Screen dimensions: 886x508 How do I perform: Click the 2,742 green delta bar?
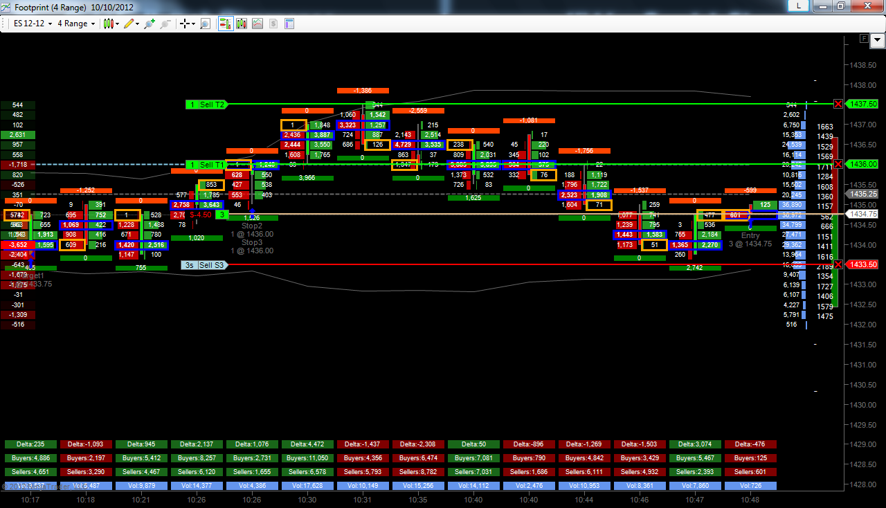pos(695,267)
